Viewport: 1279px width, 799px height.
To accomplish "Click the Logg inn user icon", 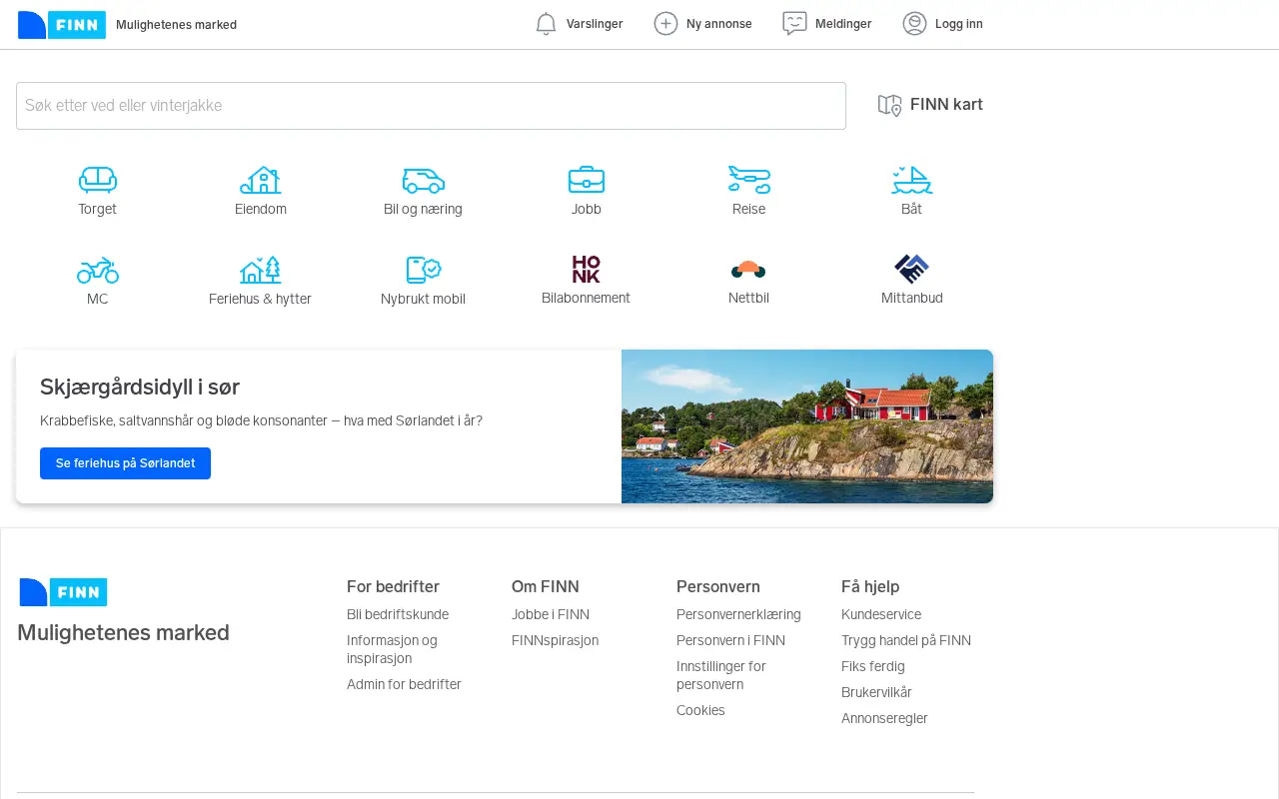I will (914, 24).
